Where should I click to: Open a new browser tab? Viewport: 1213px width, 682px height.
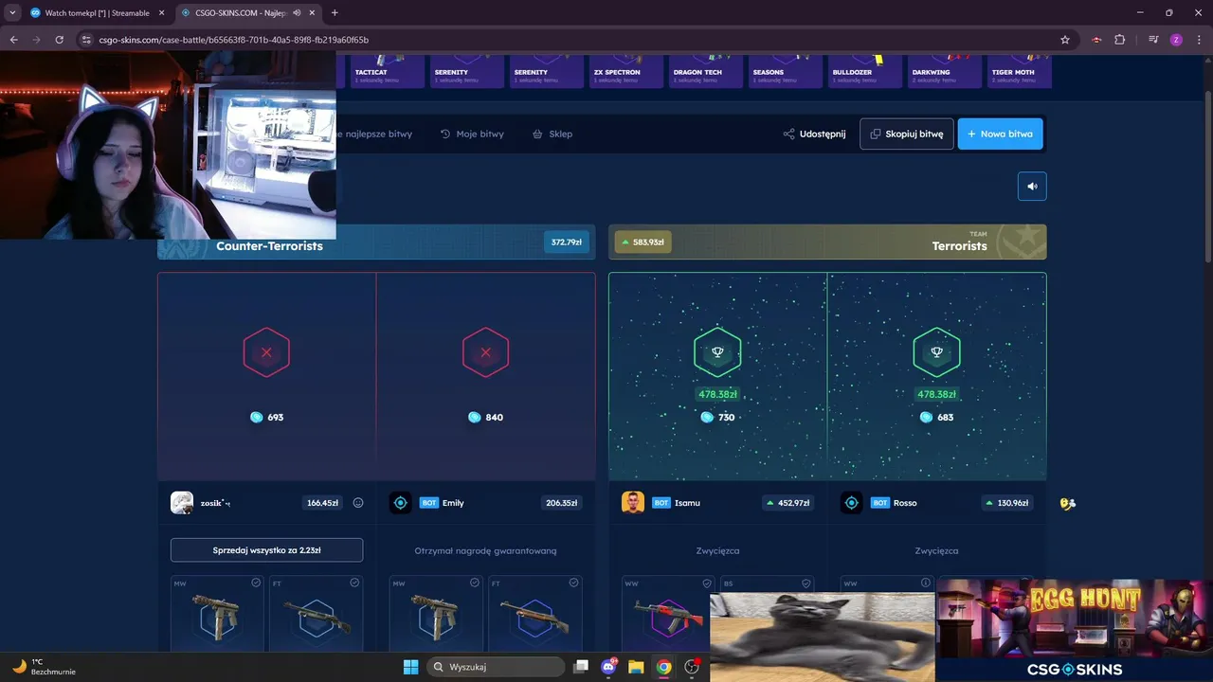pyautogui.click(x=335, y=13)
